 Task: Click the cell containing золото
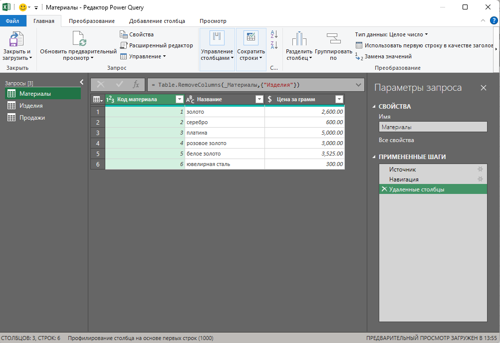[x=225, y=112]
